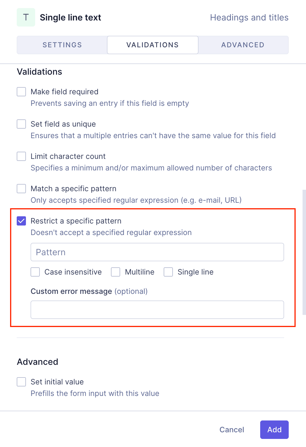
Task: Enable Make field required
Action: (21, 91)
